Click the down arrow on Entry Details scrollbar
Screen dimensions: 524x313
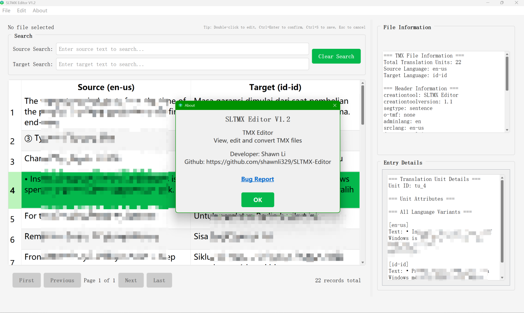click(502, 277)
